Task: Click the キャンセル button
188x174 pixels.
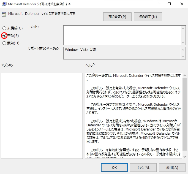Action: click(x=143, y=167)
